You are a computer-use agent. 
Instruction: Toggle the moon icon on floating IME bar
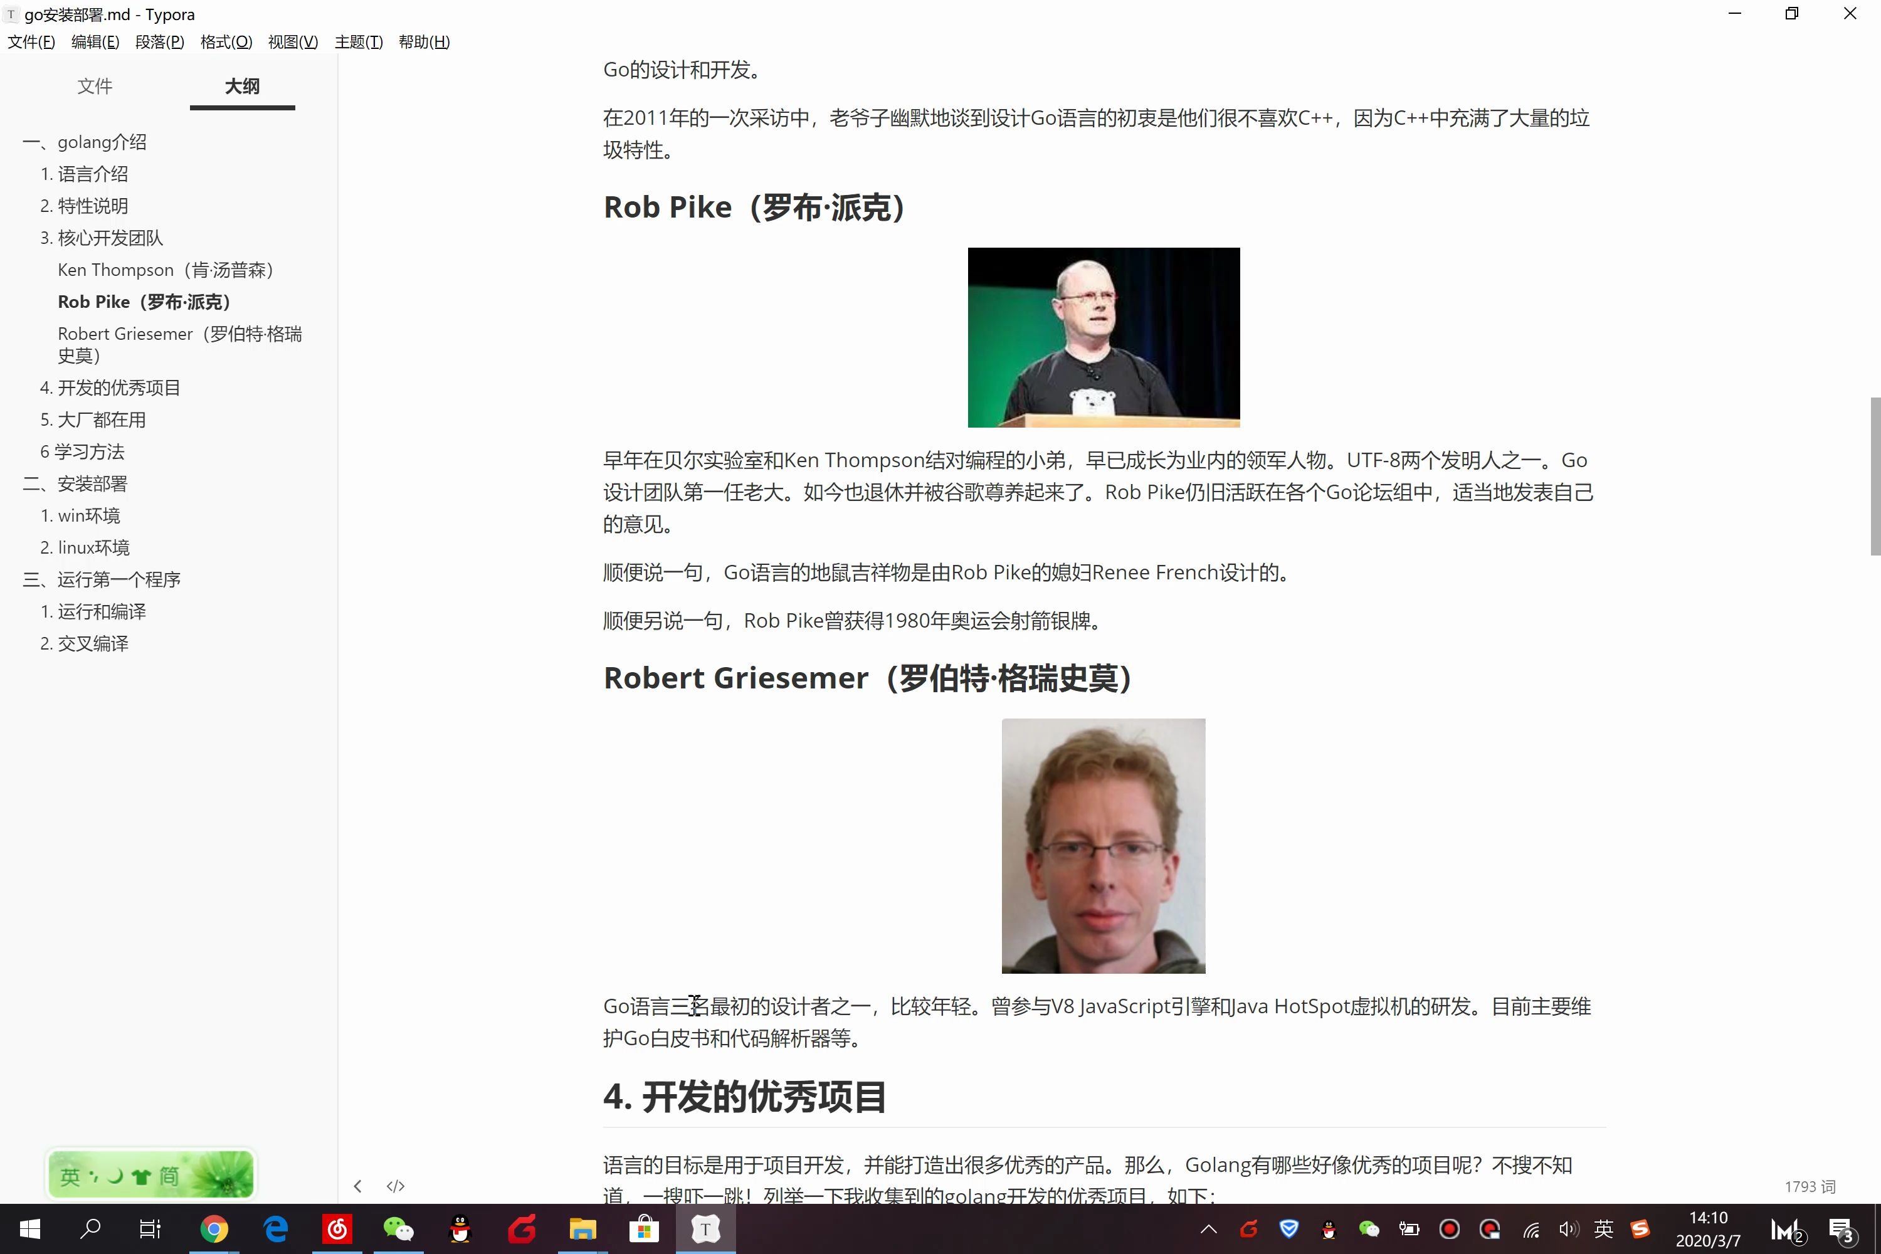(x=115, y=1176)
